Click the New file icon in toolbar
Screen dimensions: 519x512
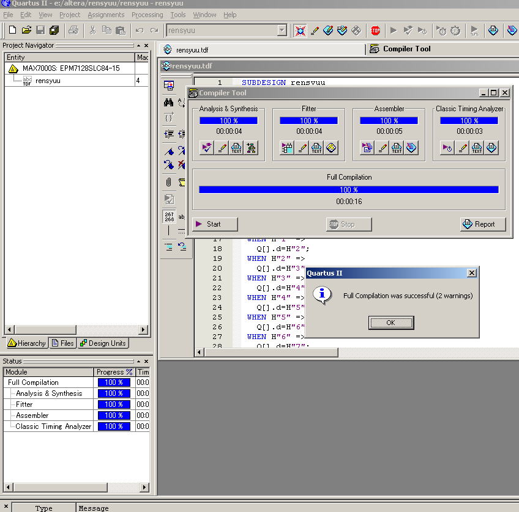13,31
